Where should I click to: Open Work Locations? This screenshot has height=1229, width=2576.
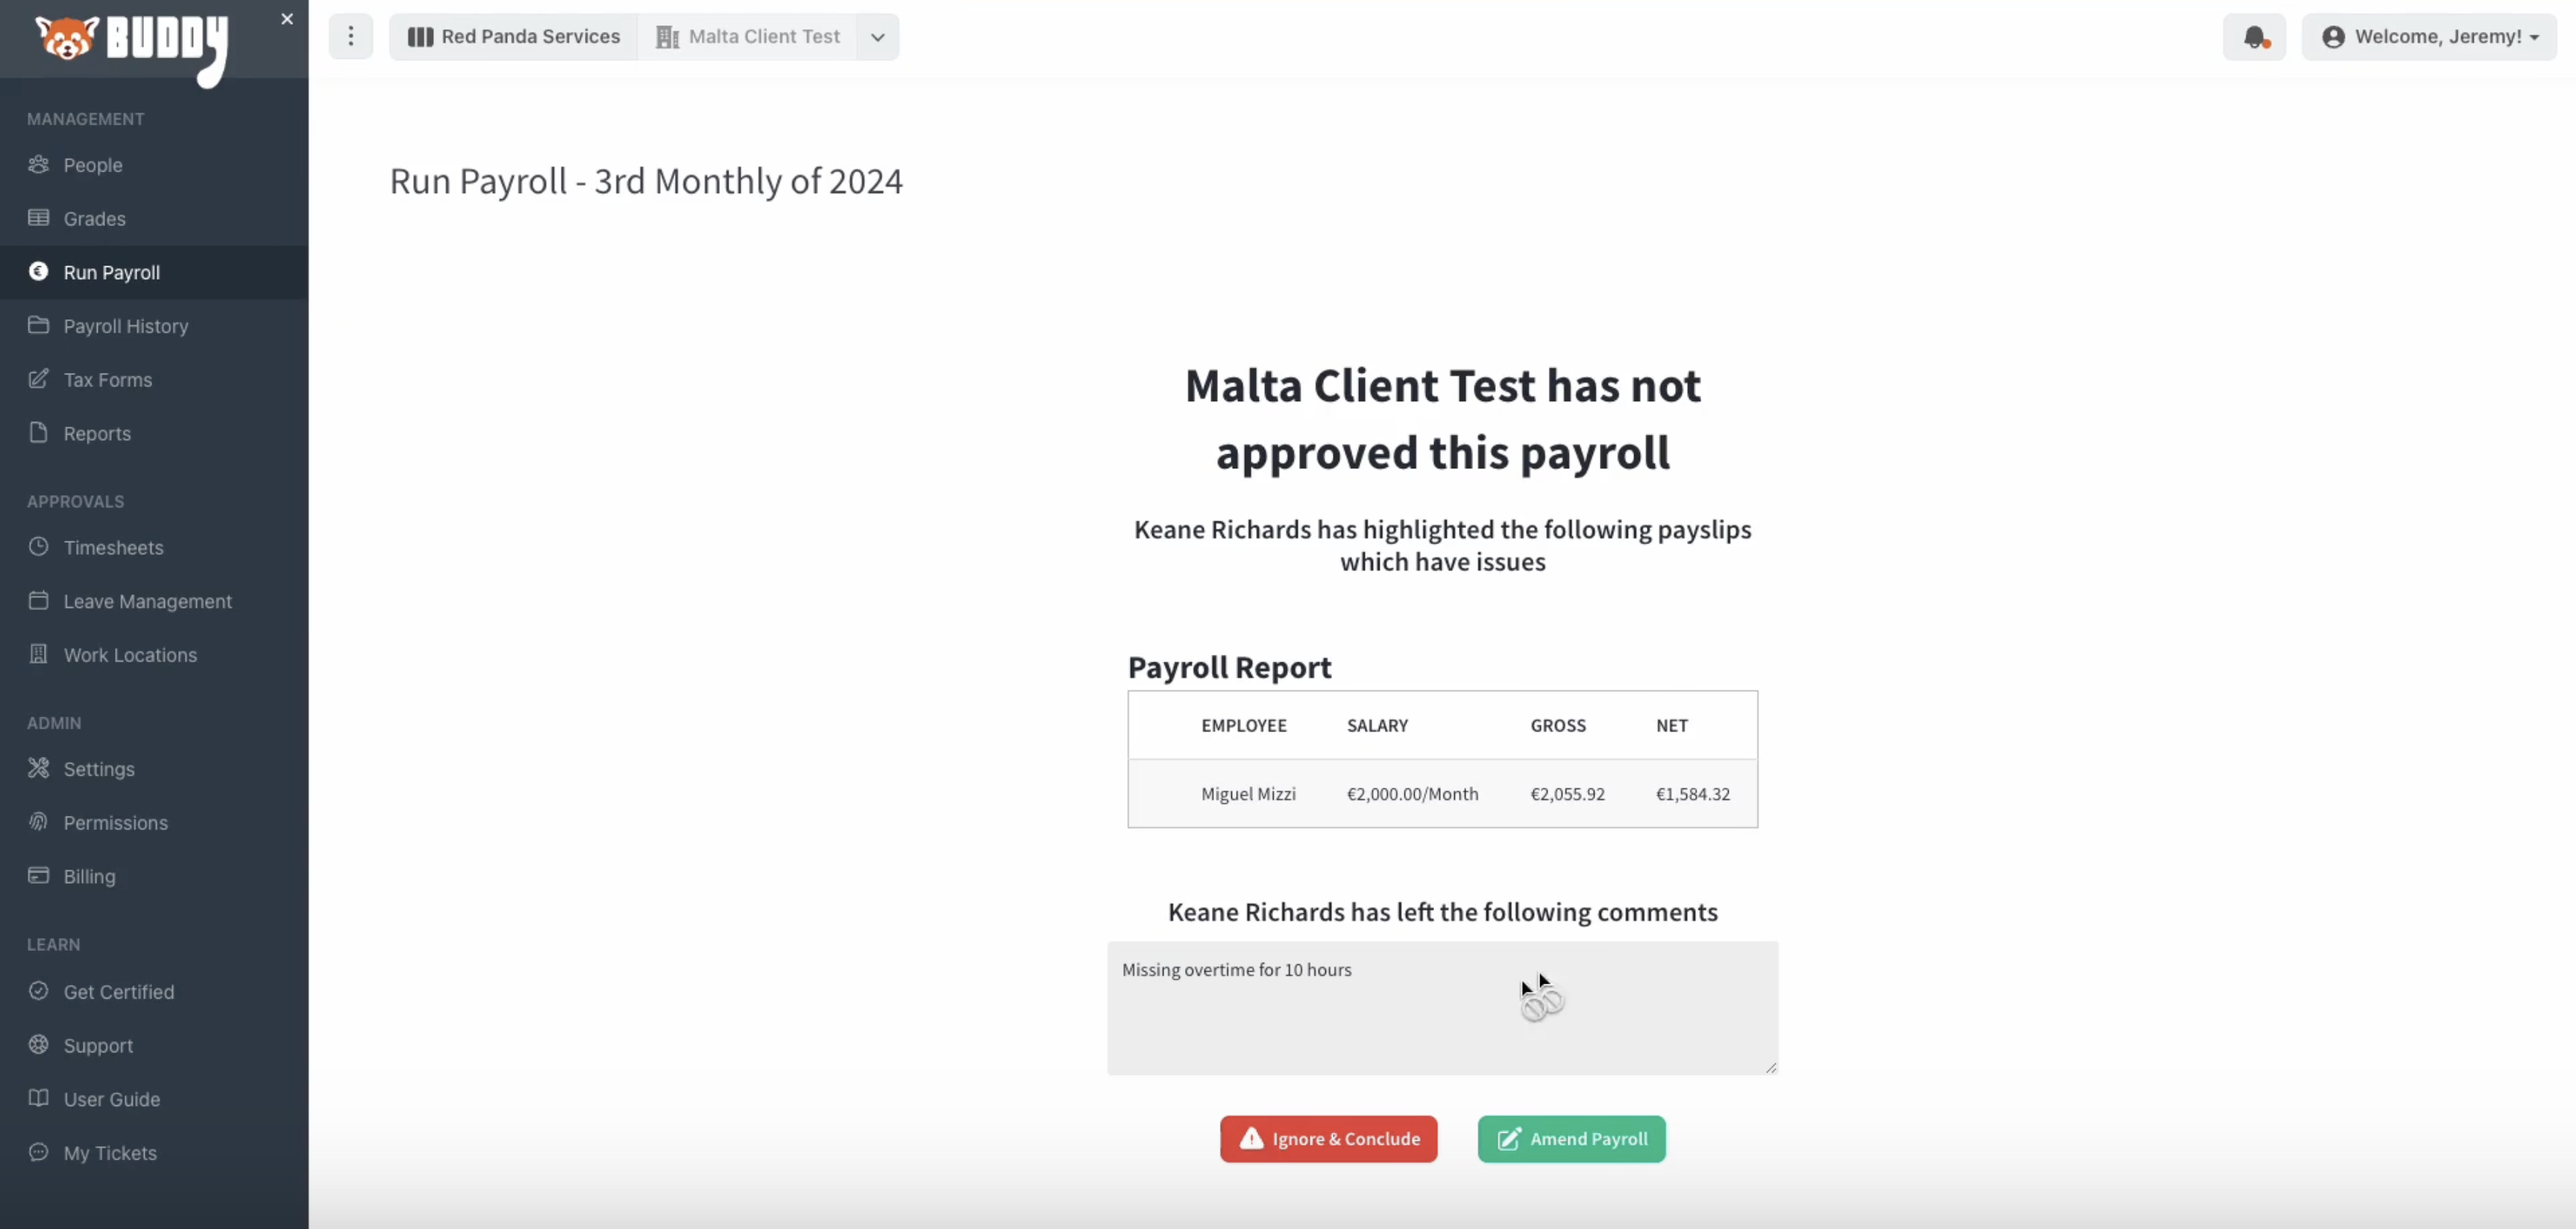tap(128, 655)
